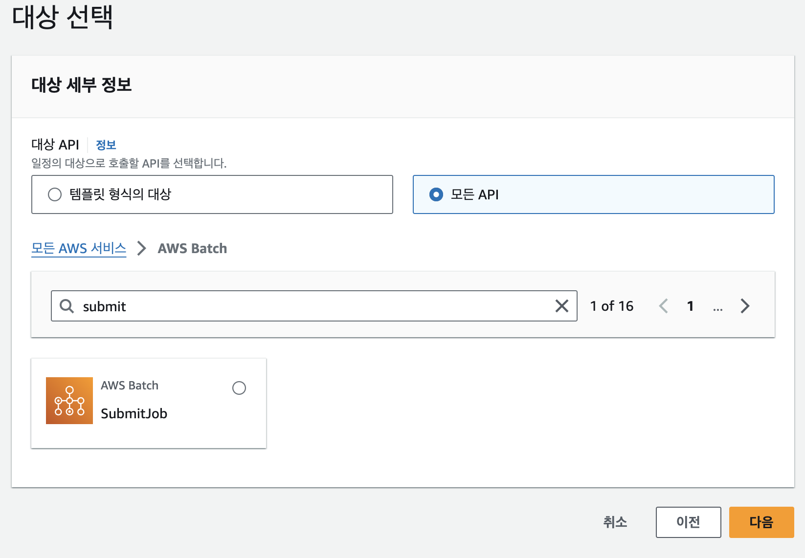Image resolution: width=805 pixels, height=558 pixels.
Task: Click the '1 of 16' match counter
Action: click(611, 306)
